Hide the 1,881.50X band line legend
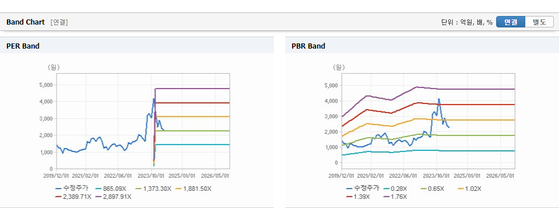The width and height of the screenshot is (559, 208). (x=193, y=189)
